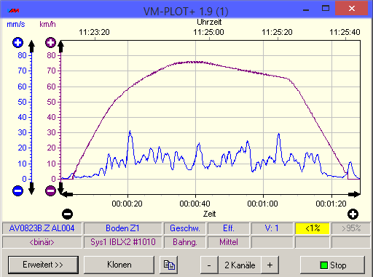Open the Boden Z1 field
This screenshot has width=373, height=277.
coord(122,228)
